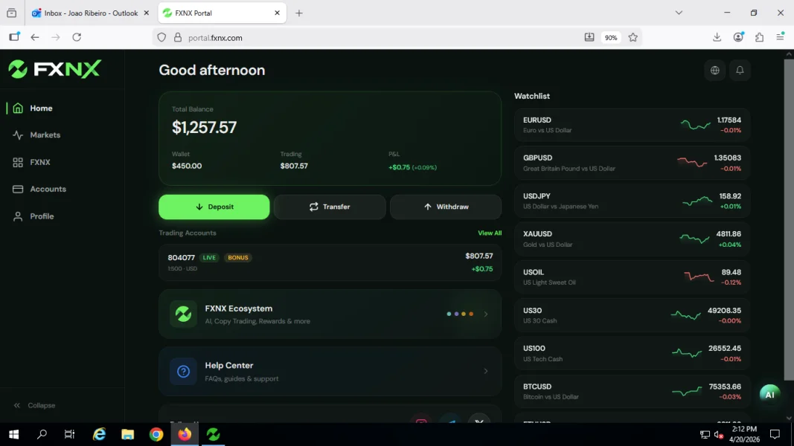Click the site security shield icon
Image resolution: width=794 pixels, height=446 pixels.
[x=161, y=37]
